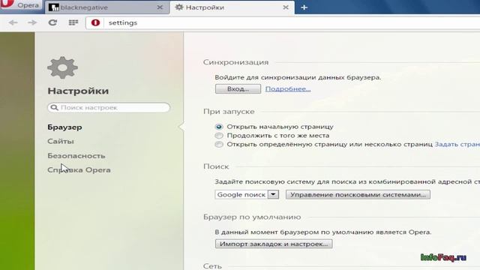The height and width of the screenshot is (270, 480).
Task: Go forward with the forward arrow
Action: tap(32, 22)
